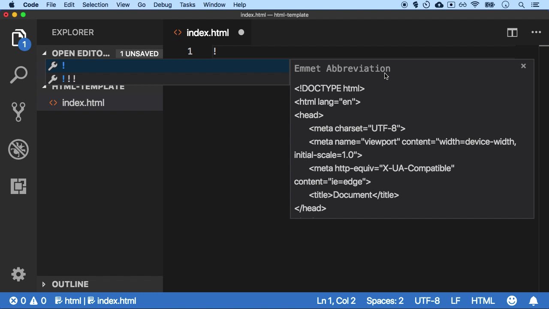Open the View menu
The width and height of the screenshot is (549, 309).
pos(123,5)
